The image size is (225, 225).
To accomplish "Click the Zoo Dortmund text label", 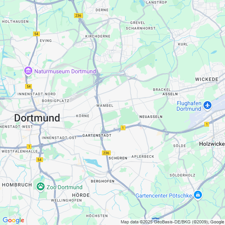I will (x=65, y=187).
